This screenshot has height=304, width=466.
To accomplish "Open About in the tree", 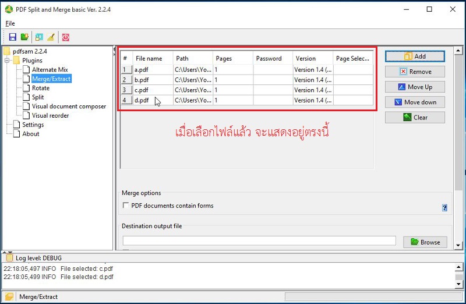I will [31, 134].
